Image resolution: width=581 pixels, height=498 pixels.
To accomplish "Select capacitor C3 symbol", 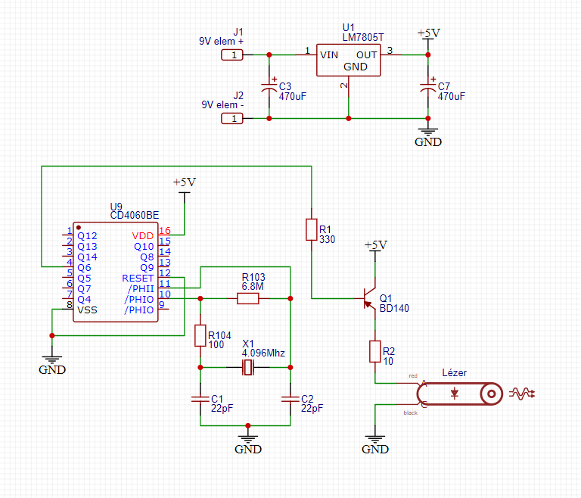I will pyautogui.click(x=269, y=88).
